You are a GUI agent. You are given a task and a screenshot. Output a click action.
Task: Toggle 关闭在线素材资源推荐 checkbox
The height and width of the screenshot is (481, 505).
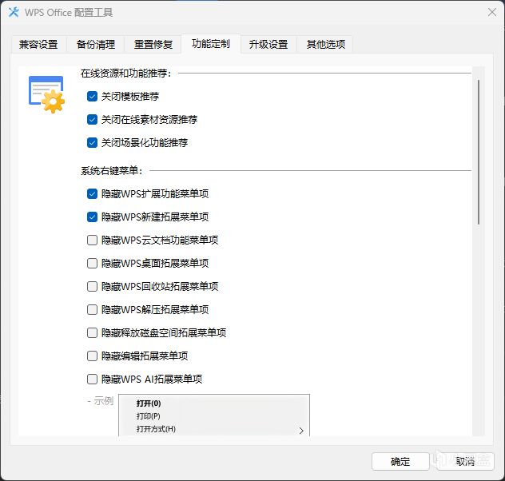(x=92, y=119)
